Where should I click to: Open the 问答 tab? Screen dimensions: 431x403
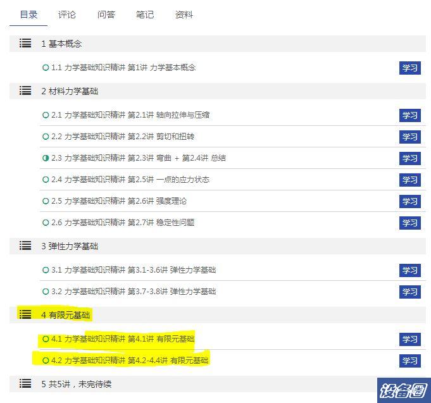106,15
